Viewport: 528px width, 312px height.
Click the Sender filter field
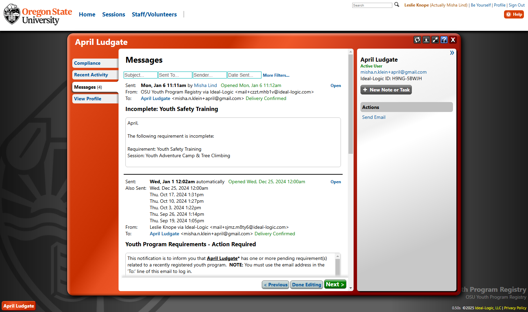coord(210,75)
